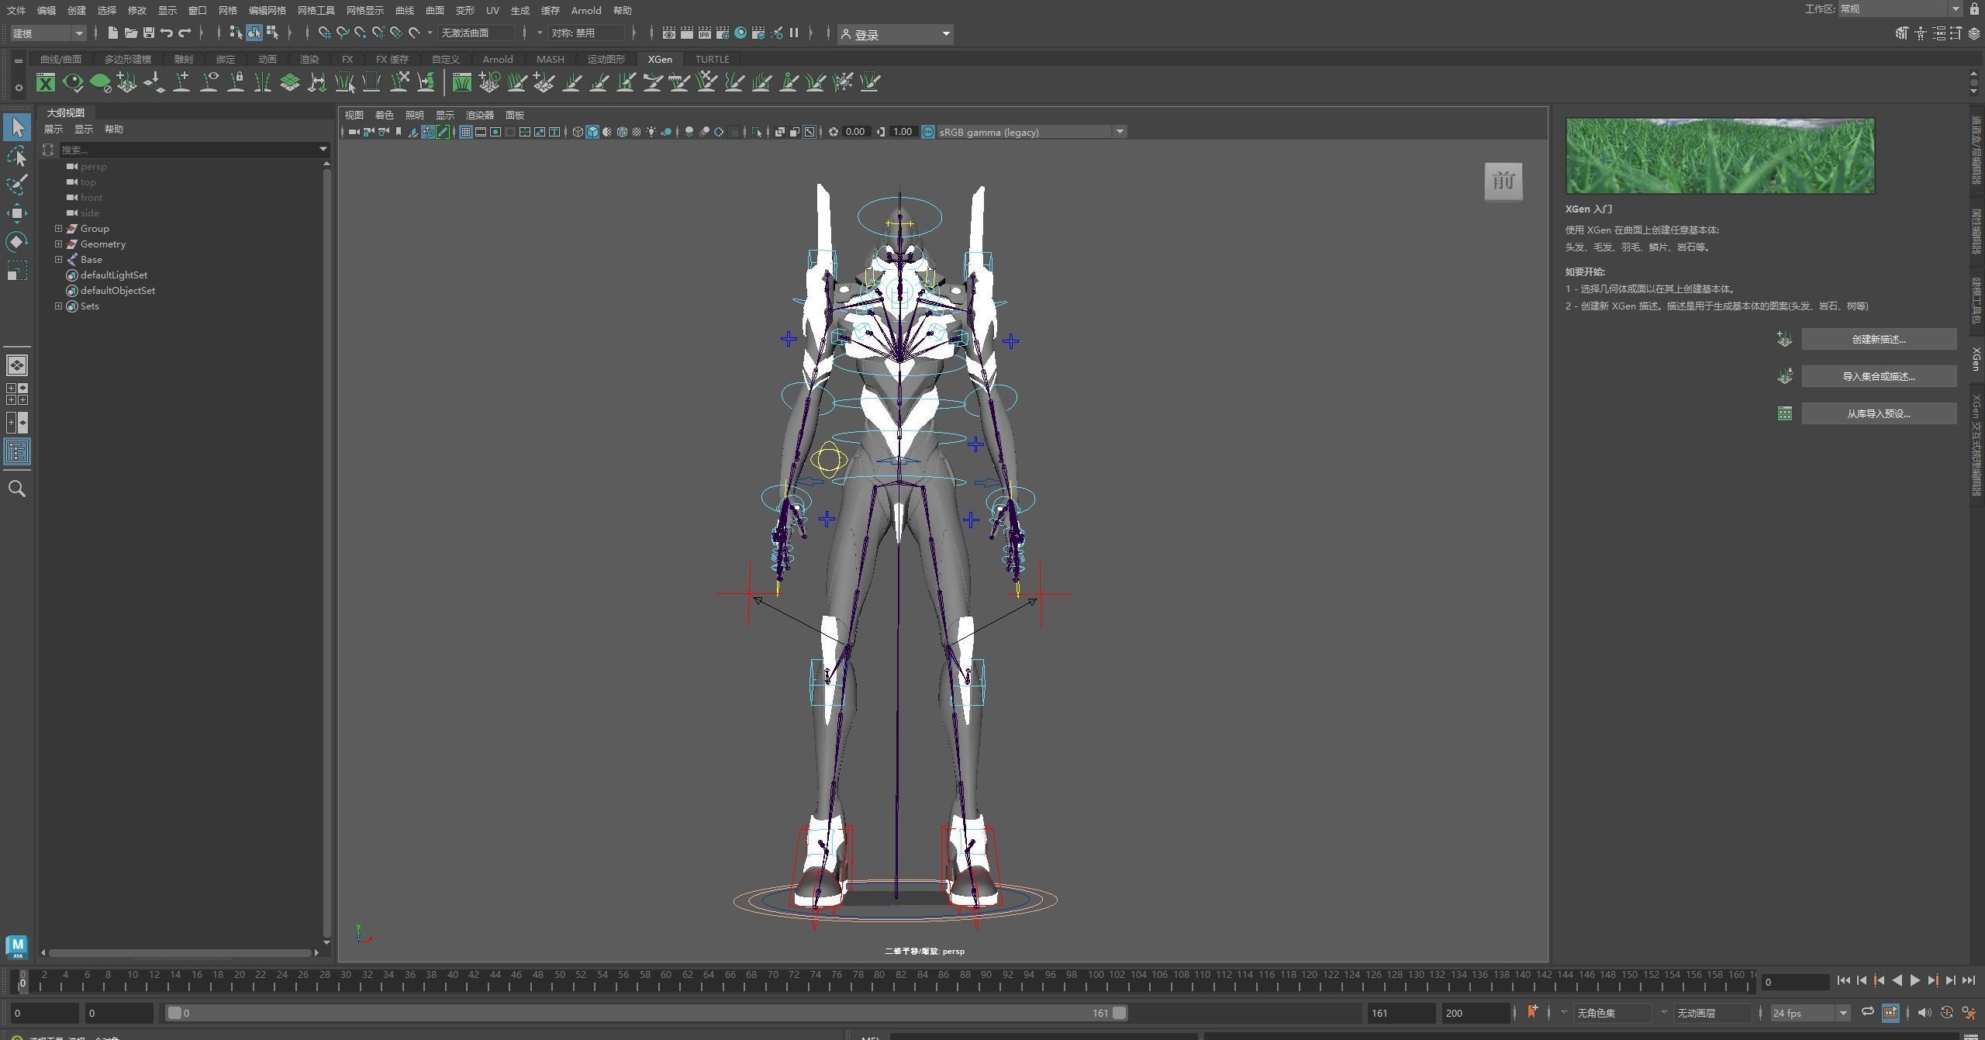Click the Maya logo icon bottom-left
The width and height of the screenshot is (1985, 1040).
16,947
